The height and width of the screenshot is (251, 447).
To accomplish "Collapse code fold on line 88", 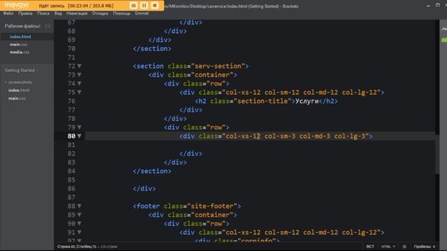I will tap(79, 206).
